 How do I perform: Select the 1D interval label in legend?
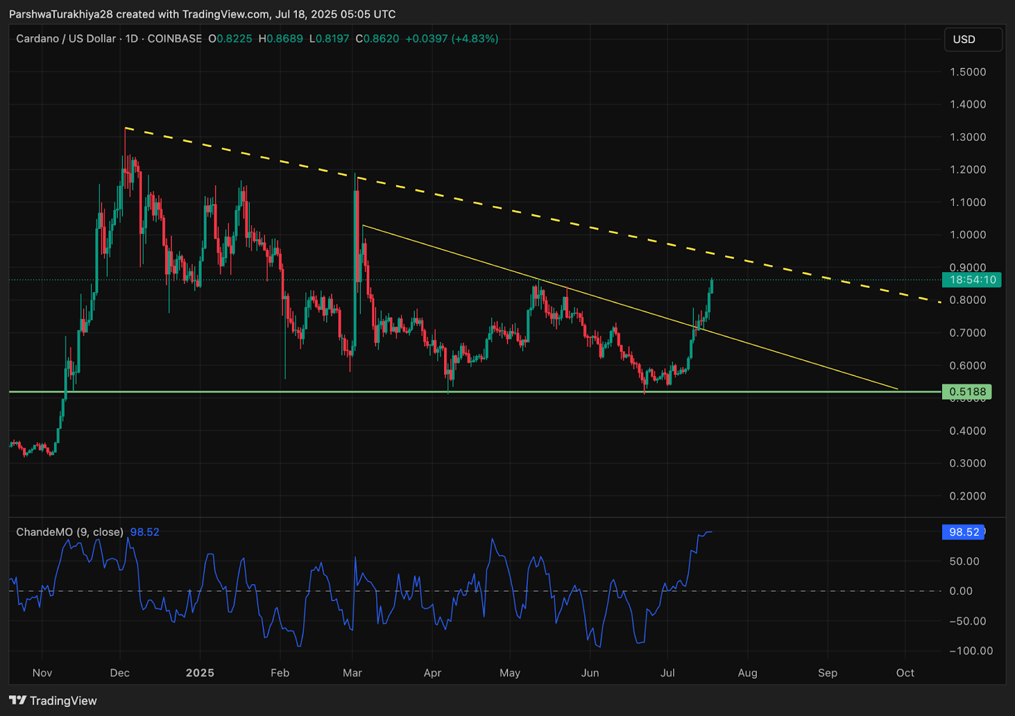coord(132,39)
